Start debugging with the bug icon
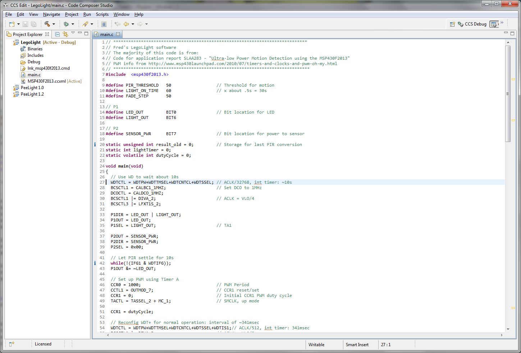The image size is (521, 353). (66, 24)
